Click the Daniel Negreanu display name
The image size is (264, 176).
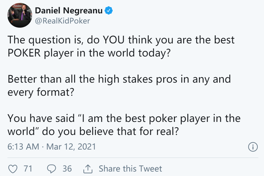pos(69,11)
